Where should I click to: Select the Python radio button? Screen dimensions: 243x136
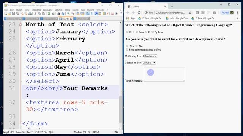coord(153,32)
